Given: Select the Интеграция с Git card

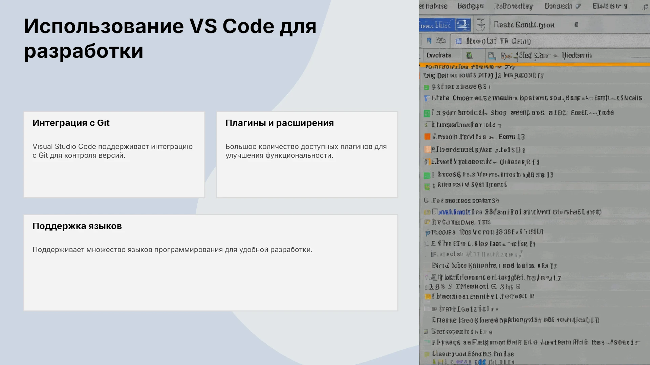Looking at the screenshot, I should click(x=114, y=154).
